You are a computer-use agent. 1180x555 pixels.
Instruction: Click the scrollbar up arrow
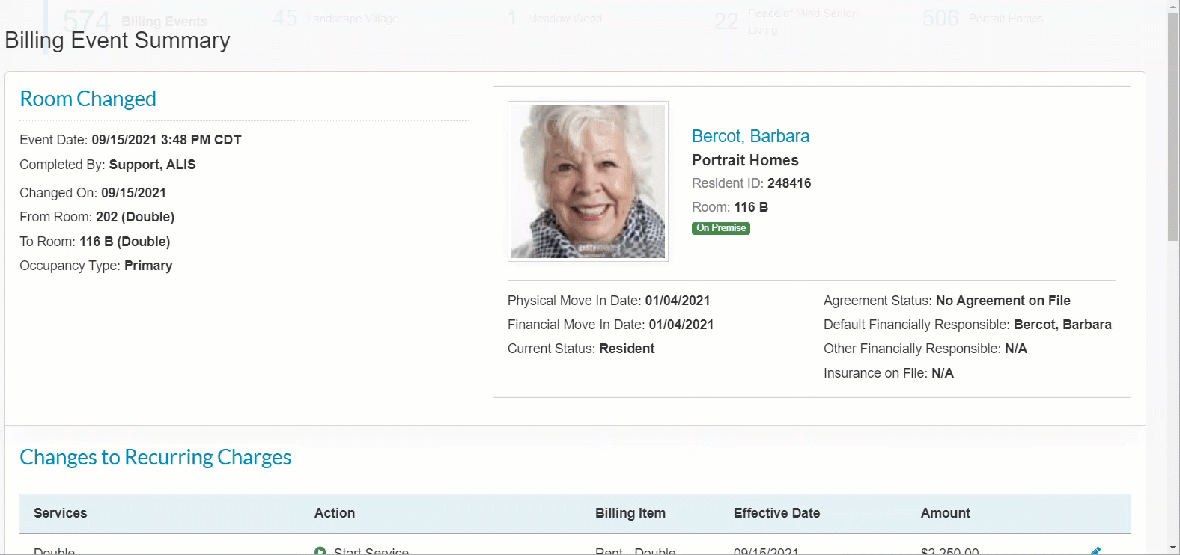[x=1173, y=6]
